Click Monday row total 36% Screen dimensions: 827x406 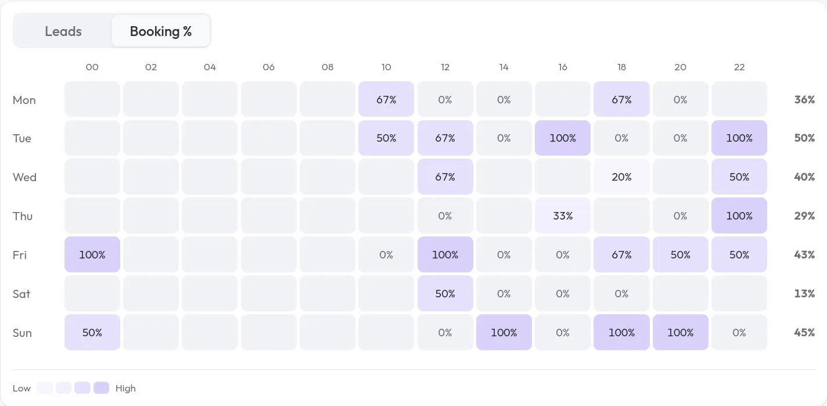tap(804, 99)
